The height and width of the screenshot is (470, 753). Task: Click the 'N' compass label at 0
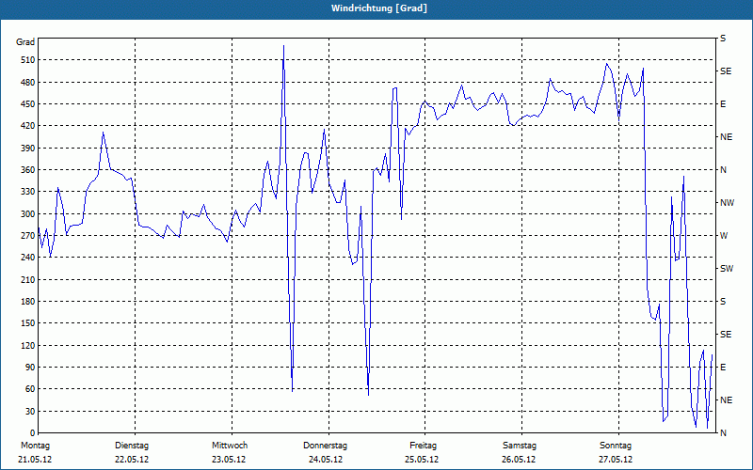[x=724, y=433]
